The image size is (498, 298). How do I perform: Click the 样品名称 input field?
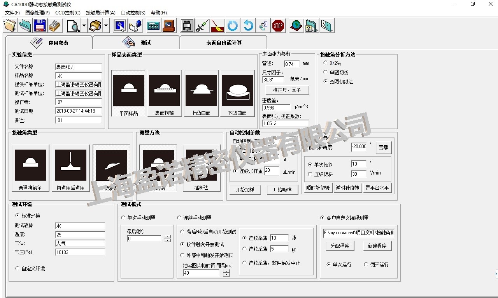pyautogui.click(x=78, y=76)
